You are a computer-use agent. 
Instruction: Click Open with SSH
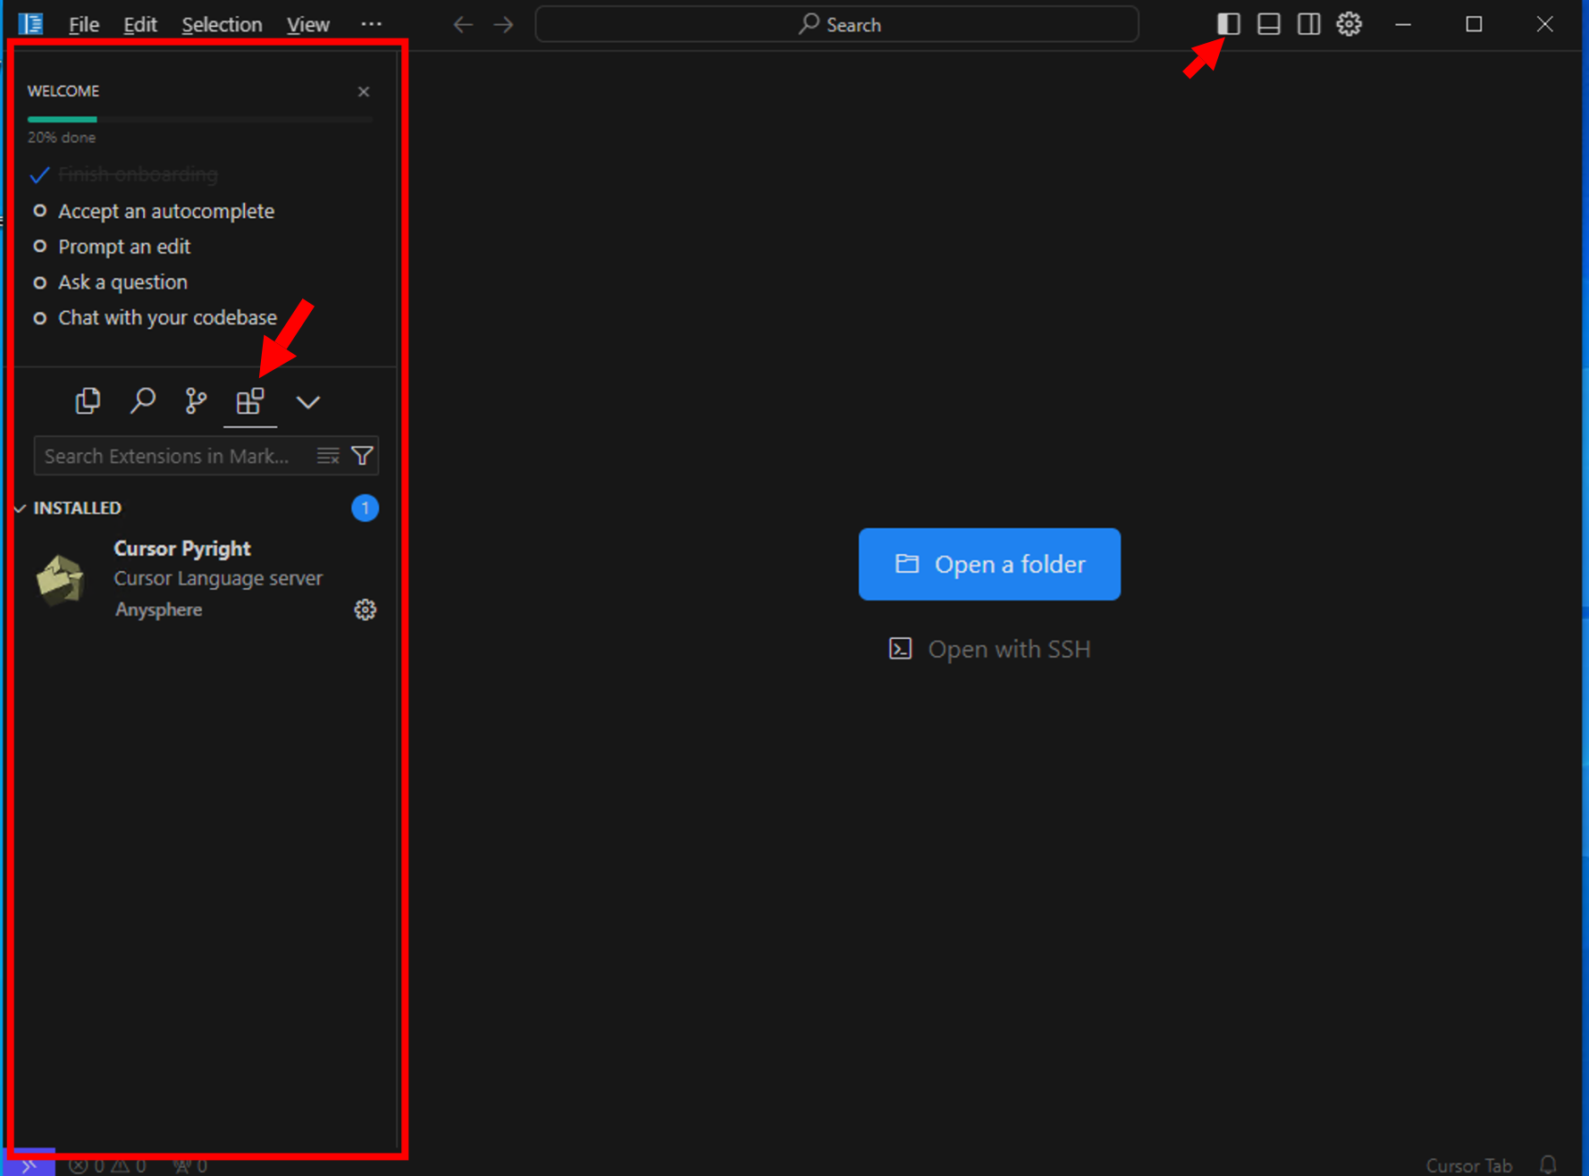click(989, 649)
